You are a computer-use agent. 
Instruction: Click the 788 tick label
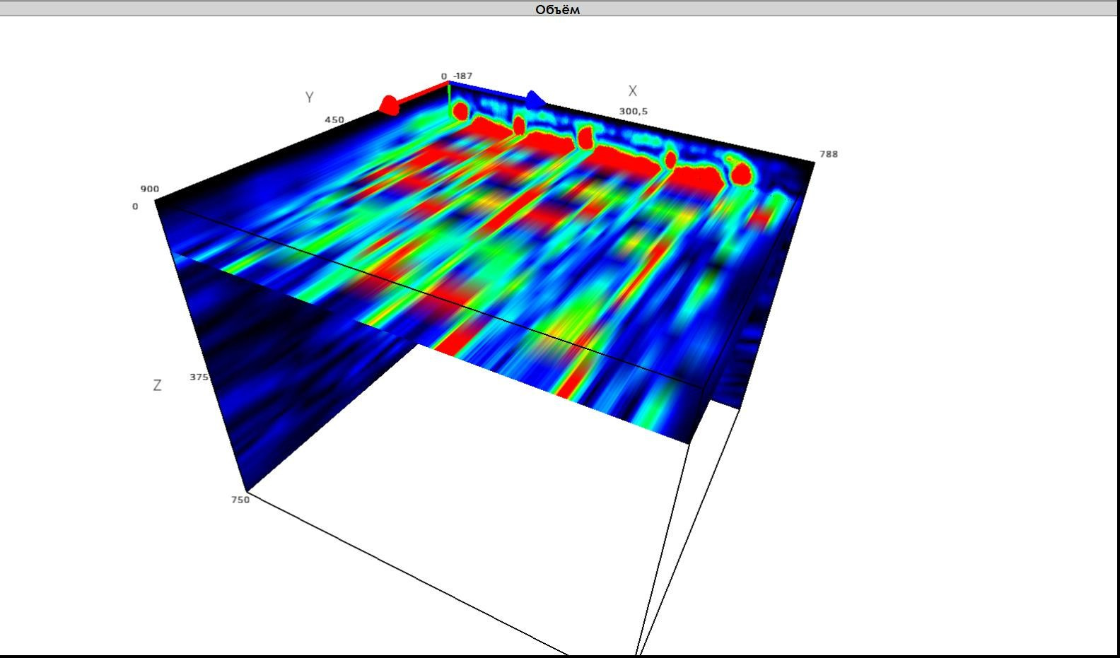pyautogui.click(x=828, y=154)
